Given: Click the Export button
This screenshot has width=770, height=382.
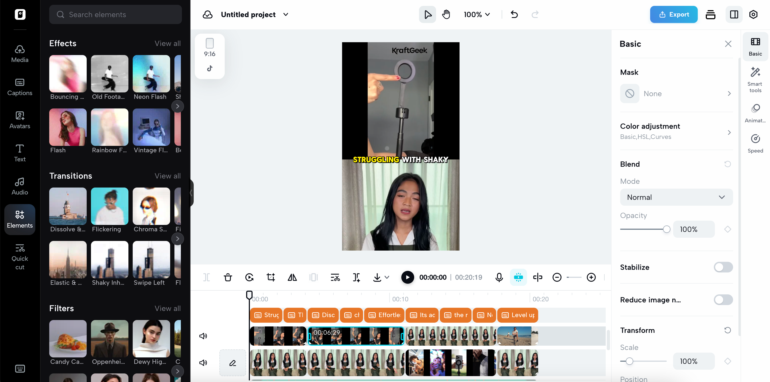Looking at the screenshot, I should [x=673, y=14].
